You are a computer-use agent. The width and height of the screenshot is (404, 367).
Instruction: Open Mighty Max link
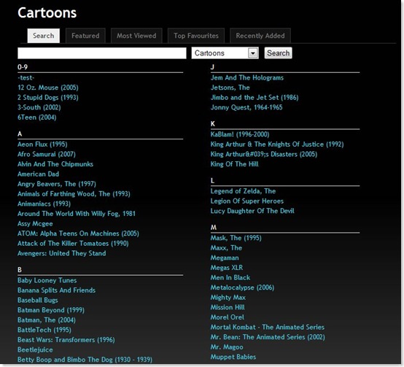228,298
